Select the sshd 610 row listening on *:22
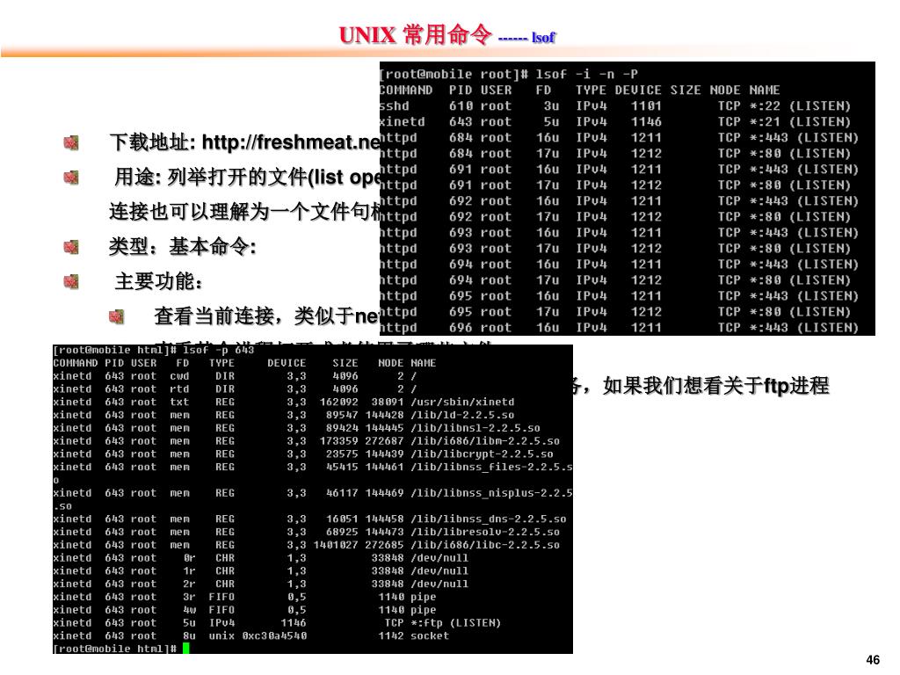Screen dimensions: 900x675 tap(614, 106)
